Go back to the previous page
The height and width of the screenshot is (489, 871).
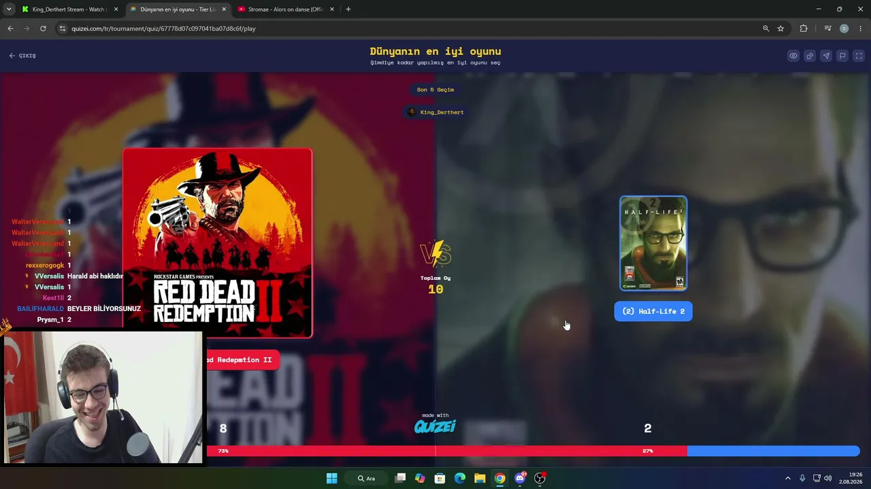tap(10, 29)
